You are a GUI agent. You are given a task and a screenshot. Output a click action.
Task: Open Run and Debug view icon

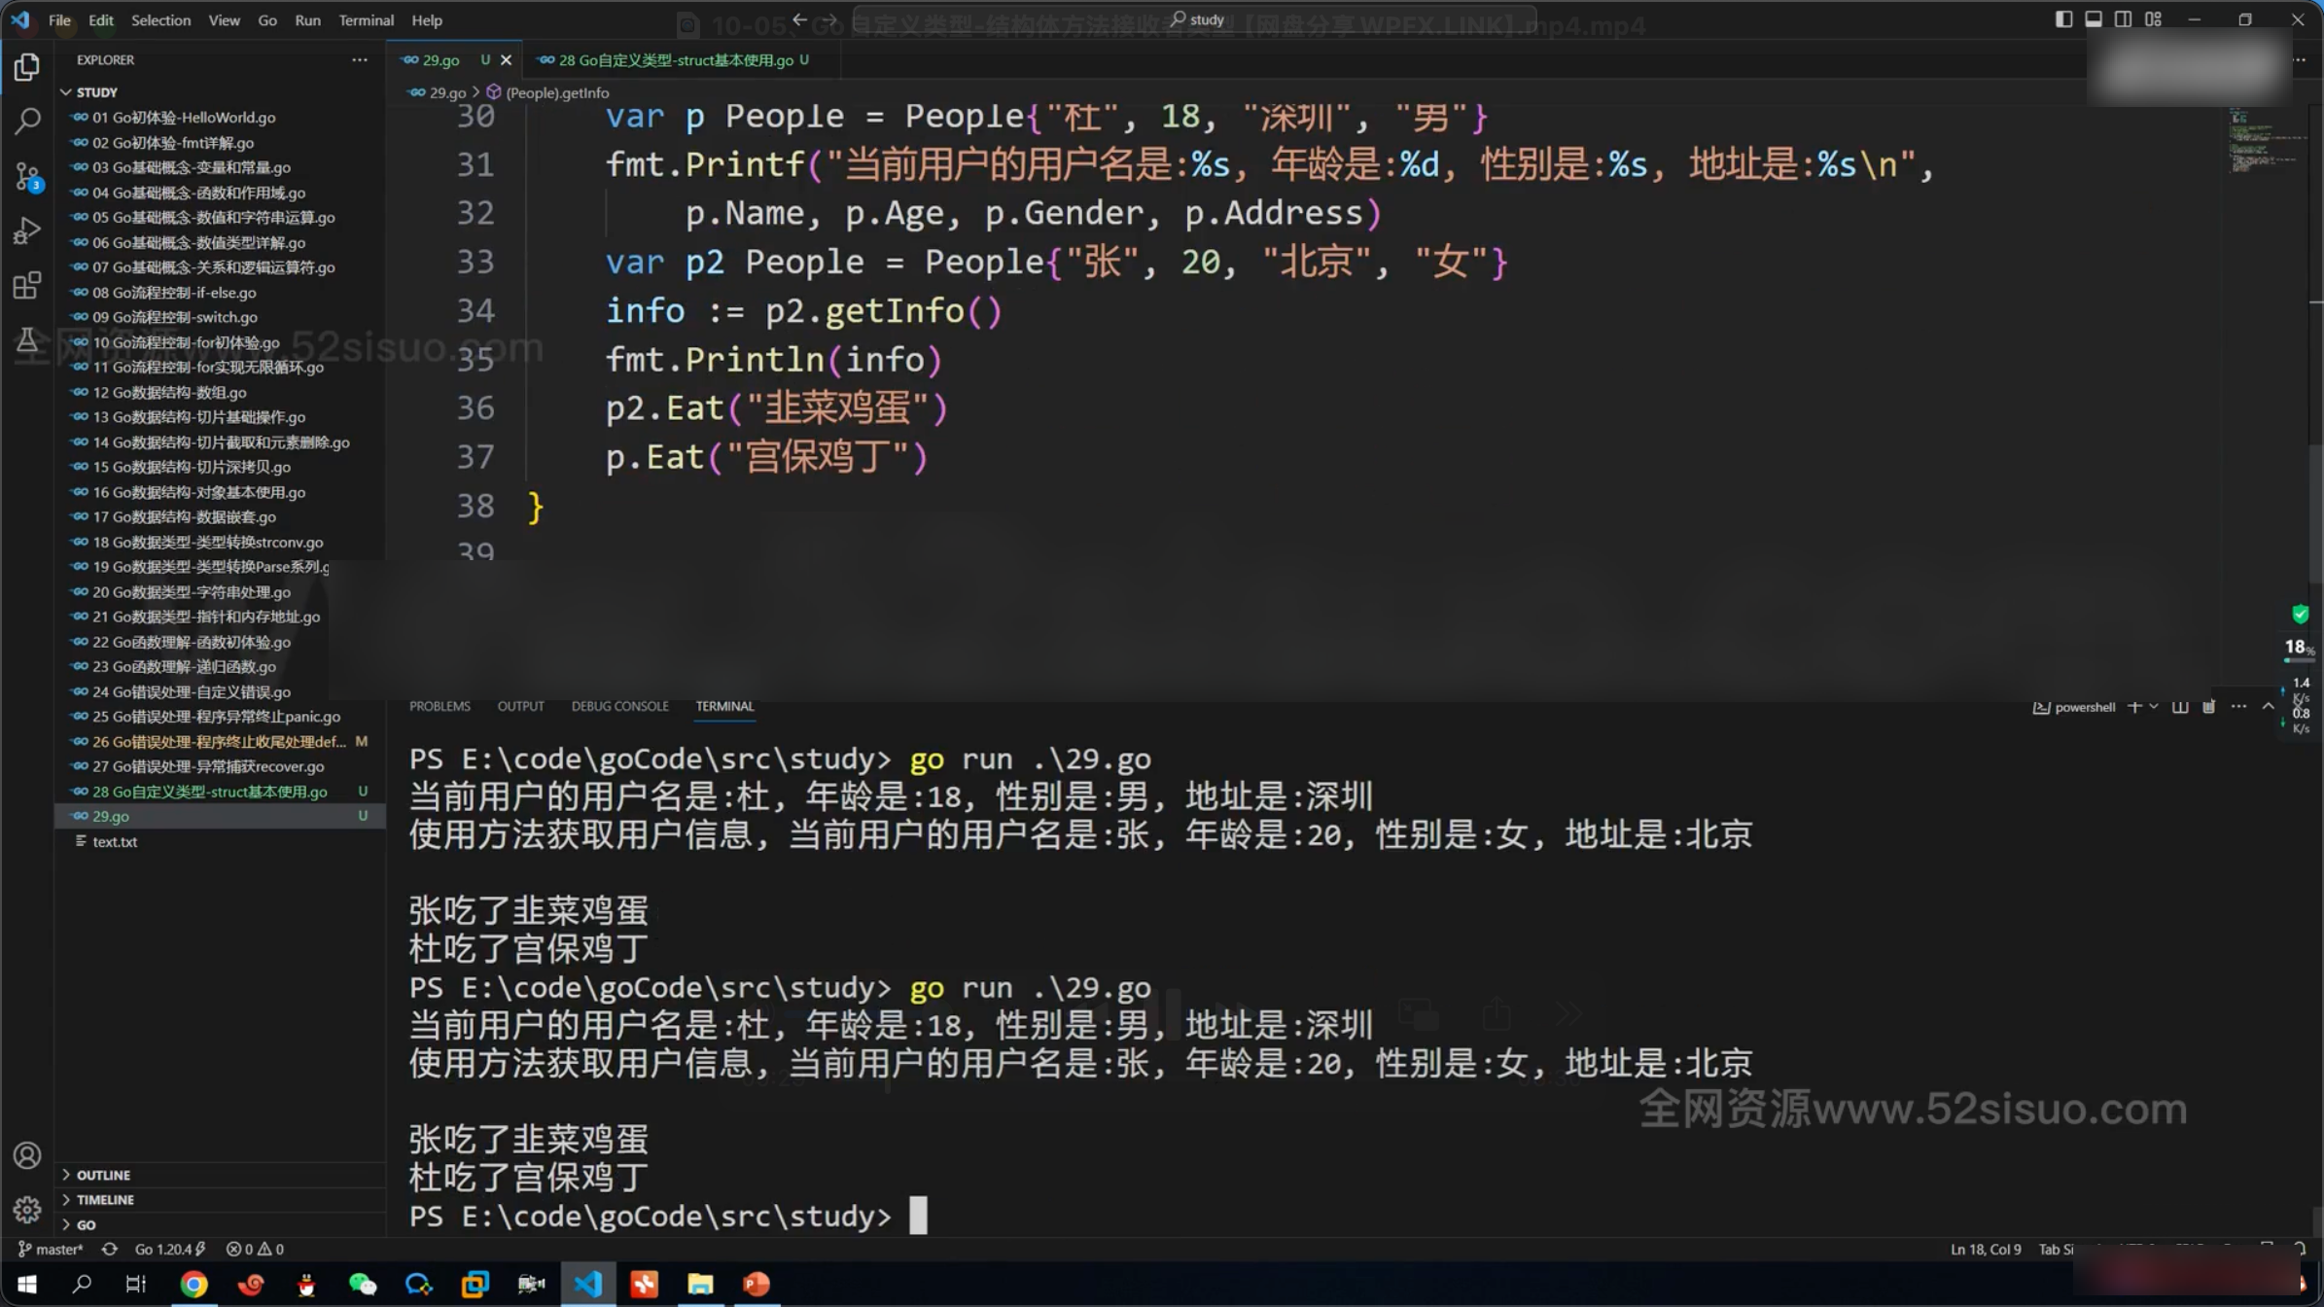pyautogui.click(x=27, y=230)
